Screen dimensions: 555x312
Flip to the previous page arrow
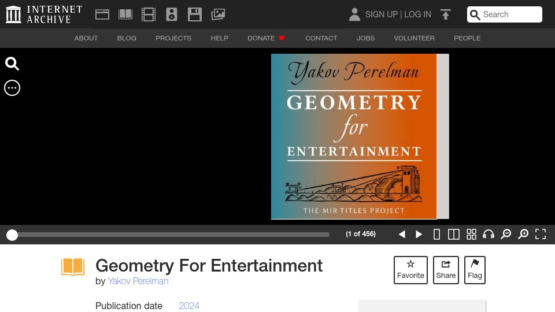click(402, 234)
